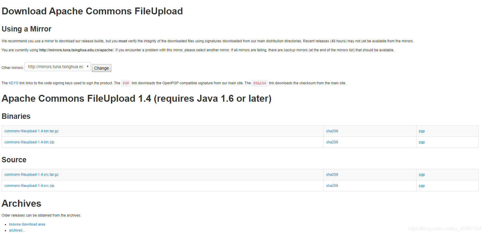This screenshot has width=484, height=234.
Task: Open pgp signature for bin.tar.gz row
Action: tap(422, 131)
